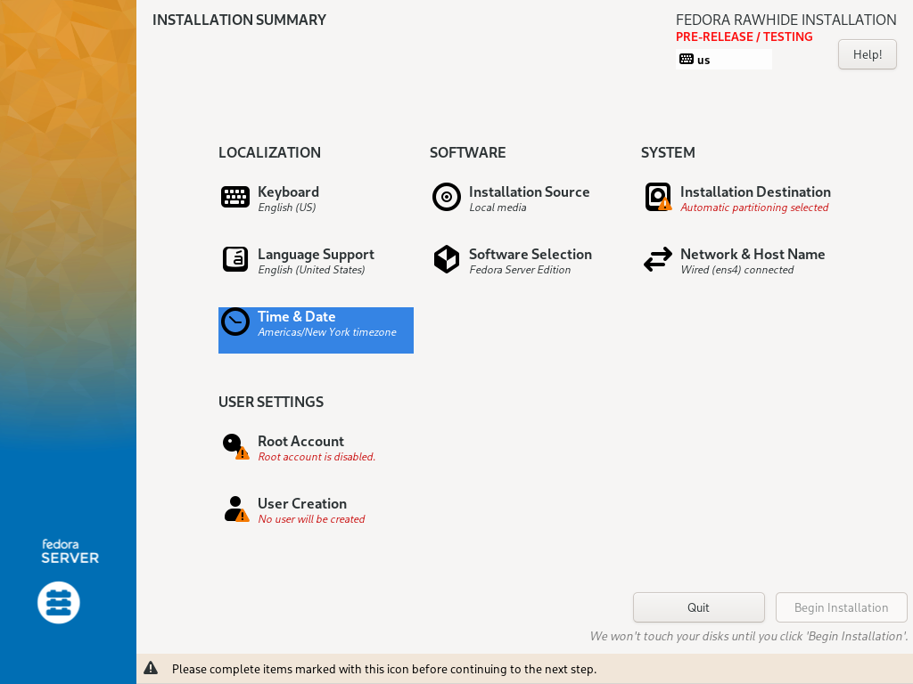Click the Installation Destination disk icon
Viewport: 913px width, 684px height.
[658, 197]
